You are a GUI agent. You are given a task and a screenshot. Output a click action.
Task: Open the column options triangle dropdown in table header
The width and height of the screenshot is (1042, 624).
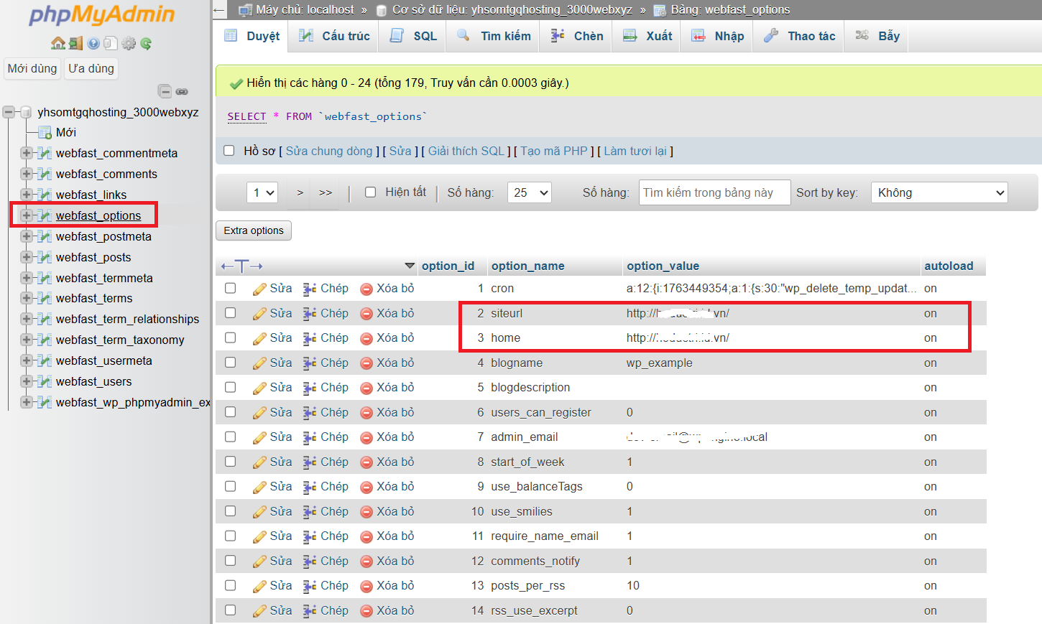[x=410, y=266]
